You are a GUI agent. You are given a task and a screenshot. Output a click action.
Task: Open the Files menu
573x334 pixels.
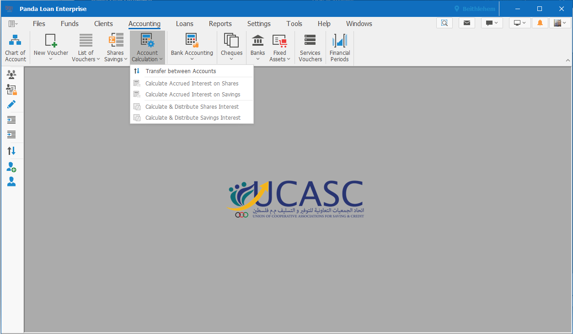pyautogui.click(x=39, y=24)
